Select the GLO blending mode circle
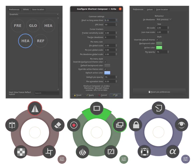The width and height of the screenshot is (194, 166). (33, 26)
